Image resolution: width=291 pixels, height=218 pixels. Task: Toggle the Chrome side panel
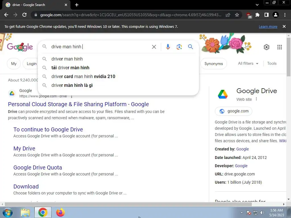tap(267, 15)
